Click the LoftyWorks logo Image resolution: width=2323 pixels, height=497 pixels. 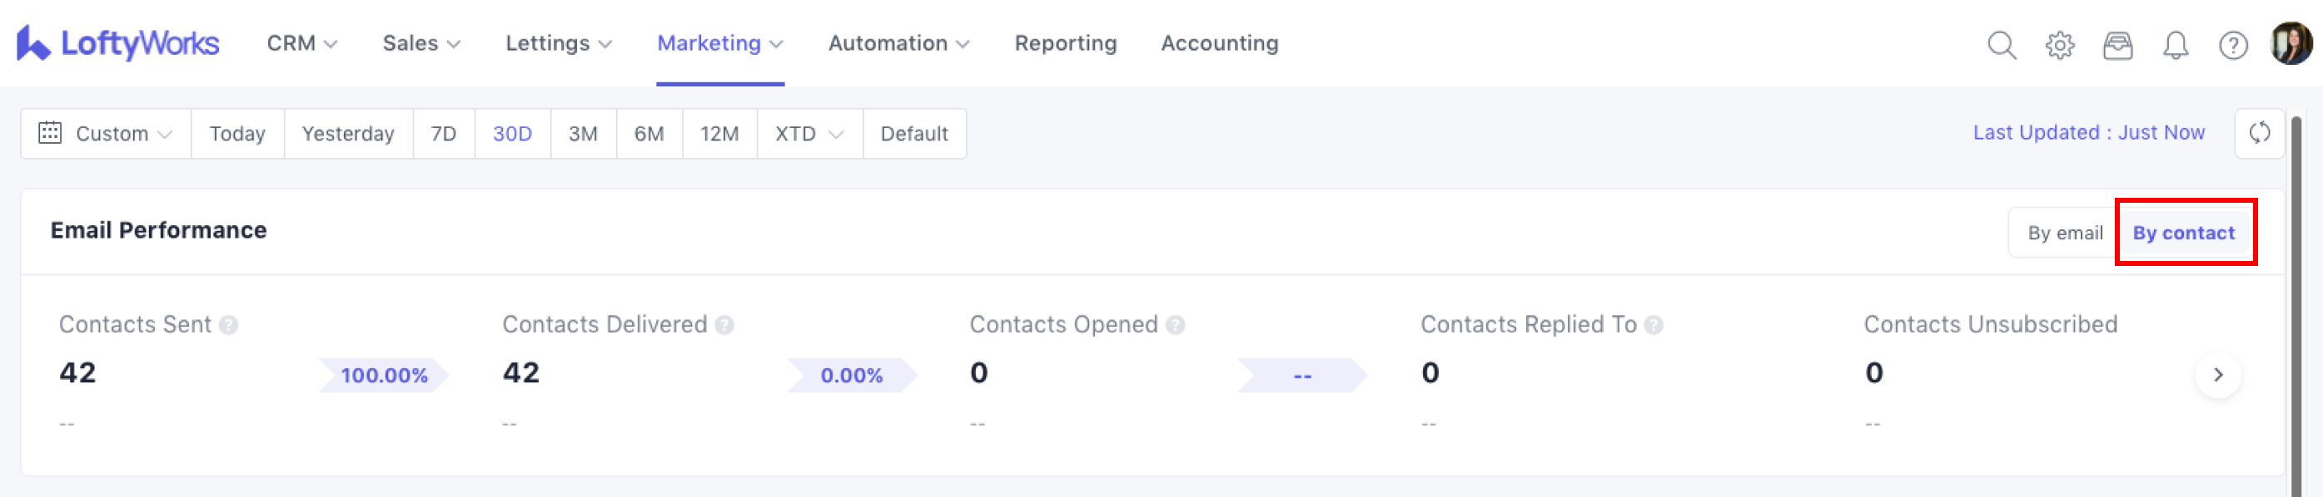coord(118,43)
